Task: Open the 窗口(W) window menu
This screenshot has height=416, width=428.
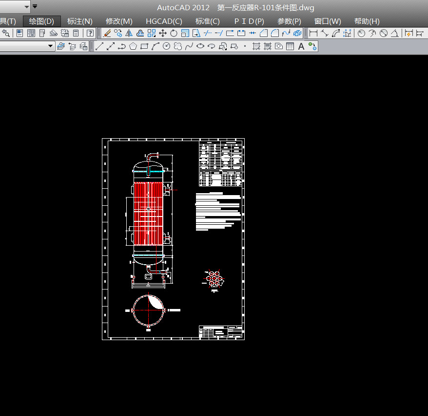Action: (328, 21)
